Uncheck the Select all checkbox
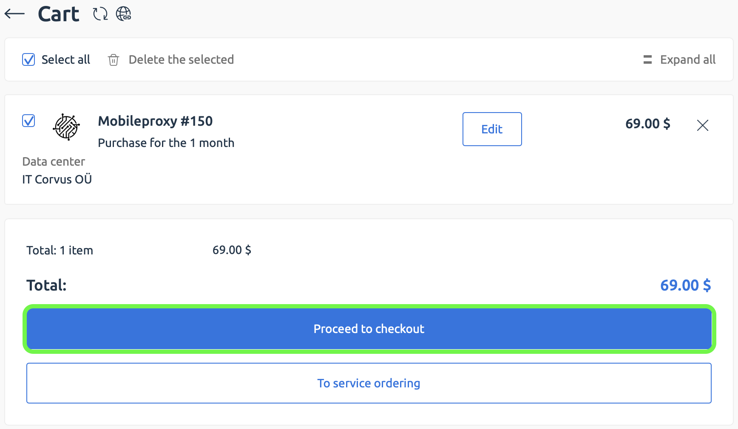This screenshot has height=429, width=738. click(x=28, y=59)
